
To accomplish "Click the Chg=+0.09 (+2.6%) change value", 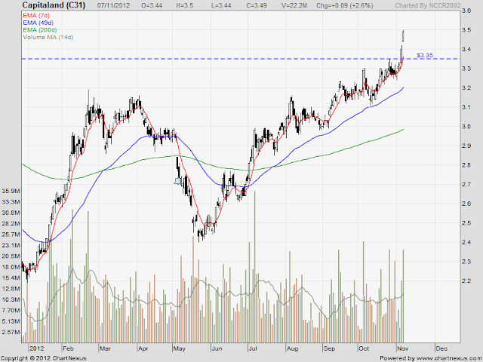I will (x=345, y=5).
